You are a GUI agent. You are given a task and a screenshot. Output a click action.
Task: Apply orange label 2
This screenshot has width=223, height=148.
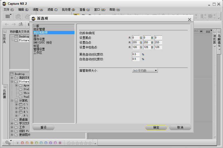tap(27, 143)
